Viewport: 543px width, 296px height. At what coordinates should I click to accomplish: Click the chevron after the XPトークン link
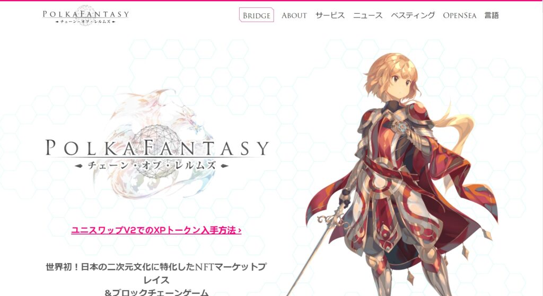(x=240, y=231)
